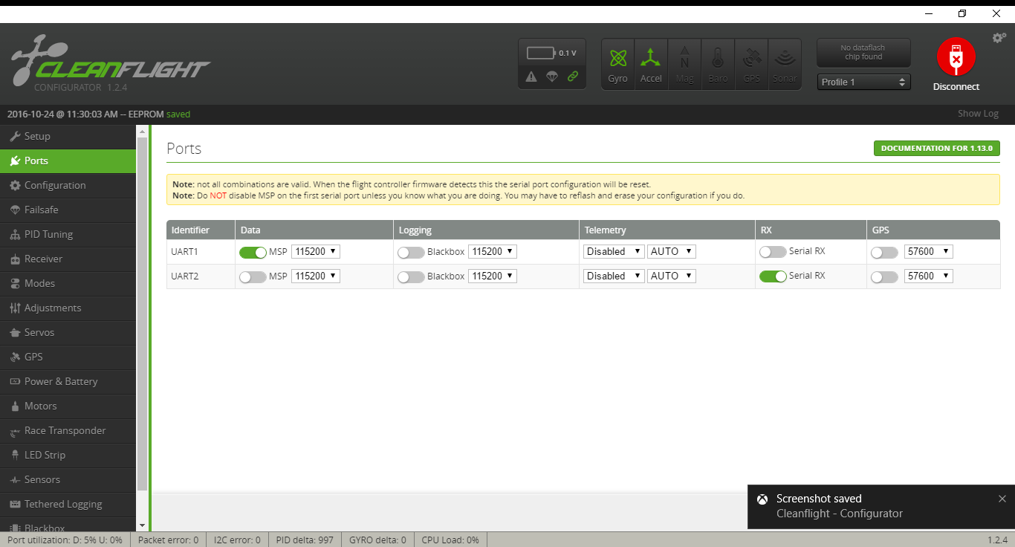This screenshot has height=547, width=1015.
Task: Click the Show Log link
Action: click(978, 114)
